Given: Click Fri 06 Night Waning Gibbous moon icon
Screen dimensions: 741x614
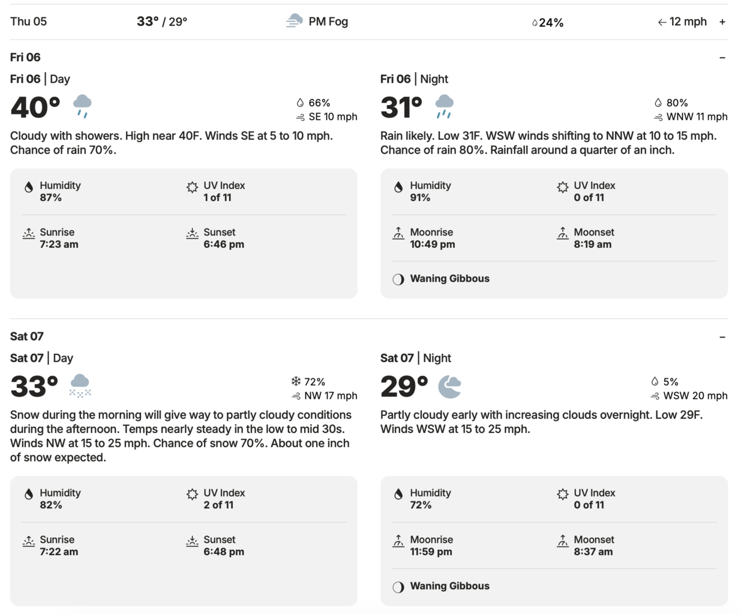Looking at the screenshot, I should pyautogui.click(x=398, y=279).
